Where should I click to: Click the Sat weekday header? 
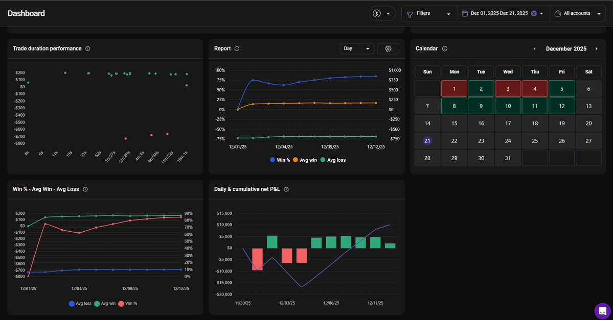click(589, 72)
